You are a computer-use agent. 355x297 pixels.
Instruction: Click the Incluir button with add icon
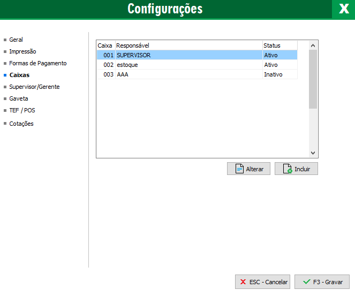tap(296, 169)
